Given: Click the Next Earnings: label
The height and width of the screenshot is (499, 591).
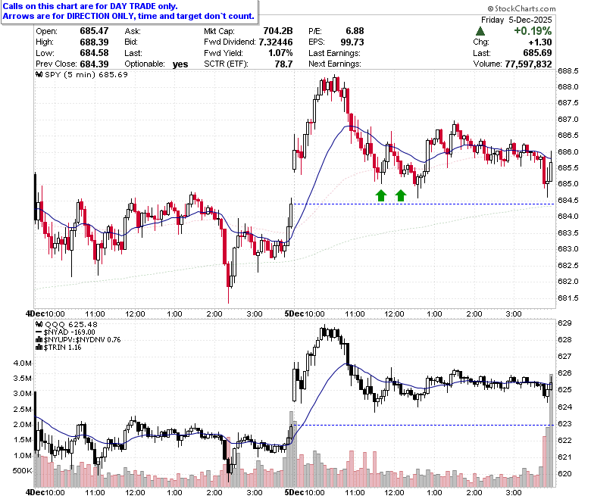Looking at the screenshot, I should tap(335, 64).
